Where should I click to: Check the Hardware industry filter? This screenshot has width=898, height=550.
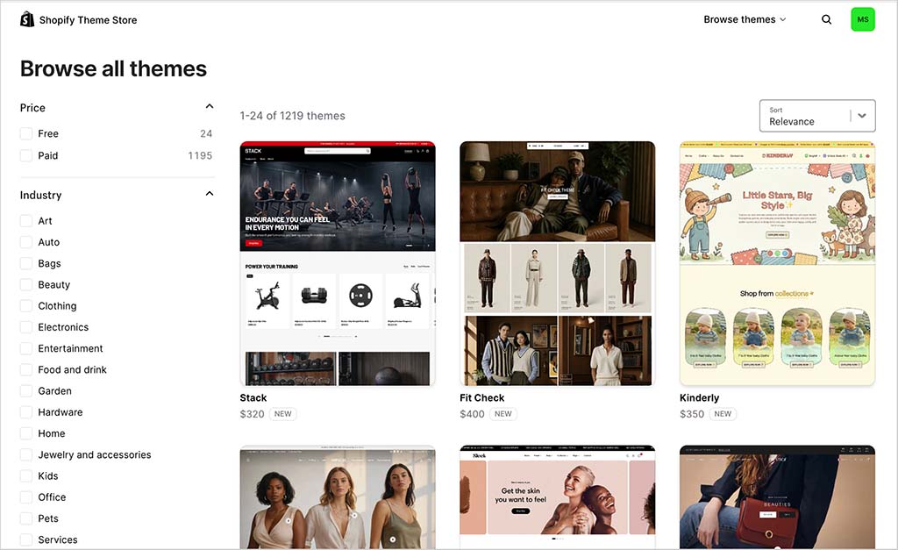(x=26, y=412)
